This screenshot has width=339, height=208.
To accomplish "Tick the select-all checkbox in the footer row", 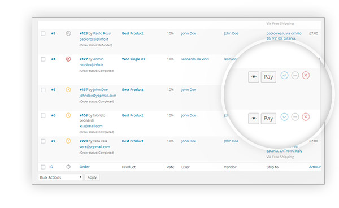I will click(43, 167).
